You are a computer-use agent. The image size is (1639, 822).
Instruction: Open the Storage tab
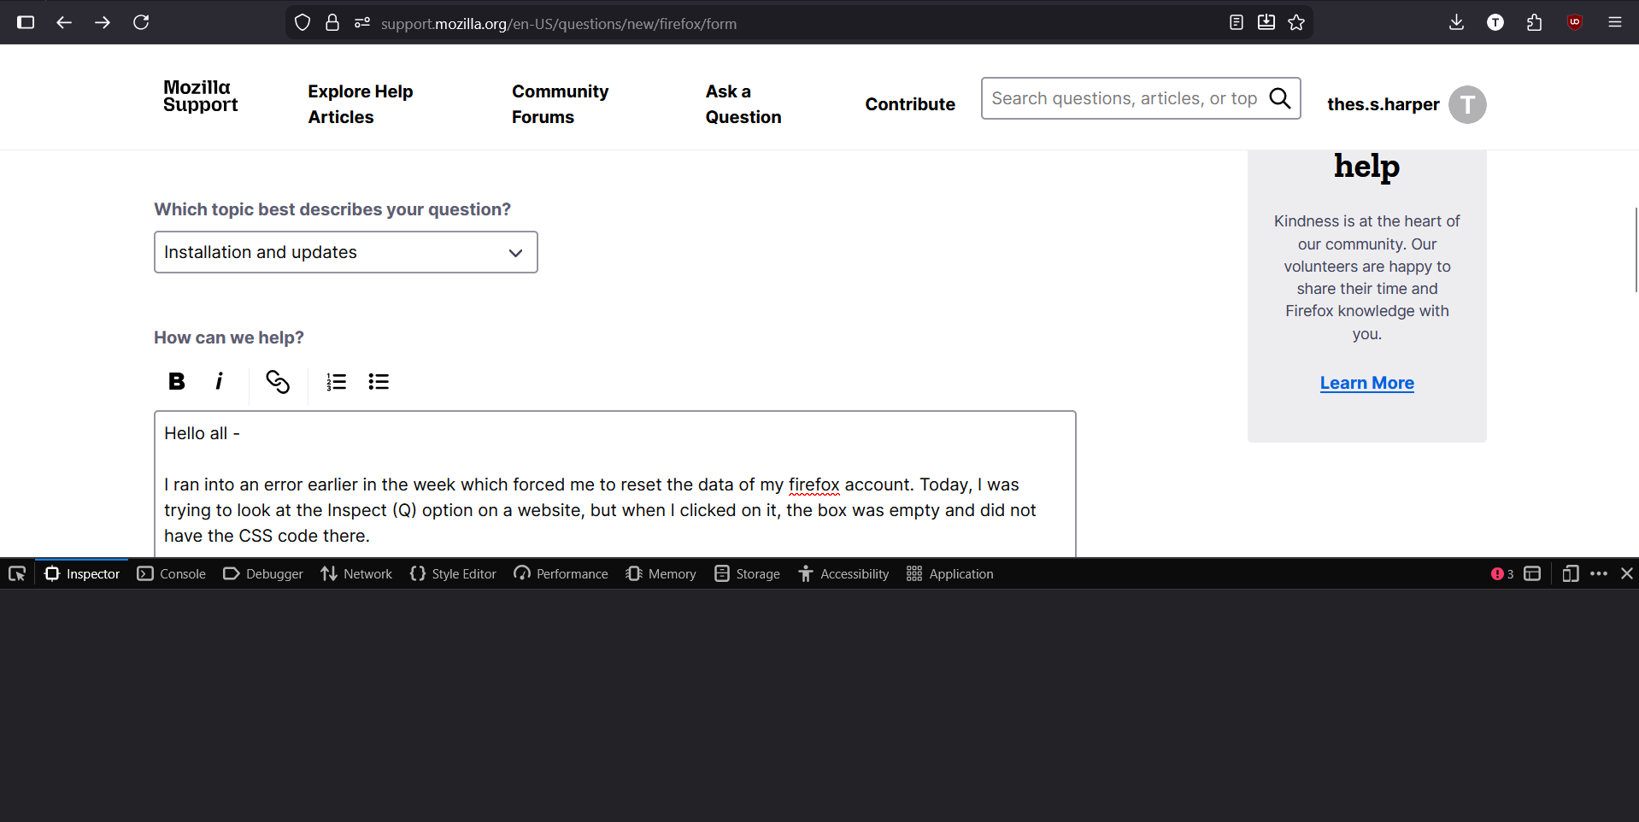click(748, 573)
